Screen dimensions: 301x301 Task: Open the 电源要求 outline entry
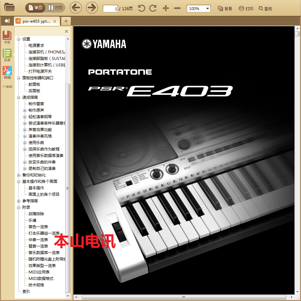(36, 46)
